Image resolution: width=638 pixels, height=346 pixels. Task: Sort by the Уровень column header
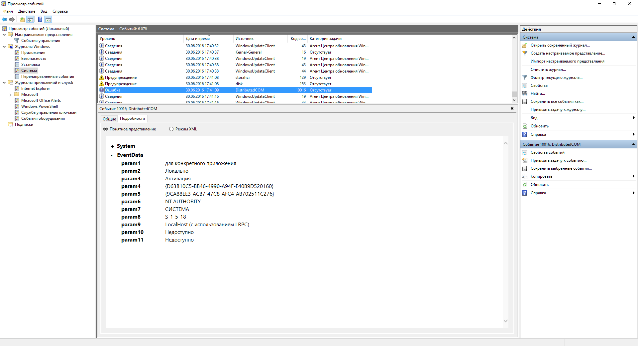(x=141, y=39)
